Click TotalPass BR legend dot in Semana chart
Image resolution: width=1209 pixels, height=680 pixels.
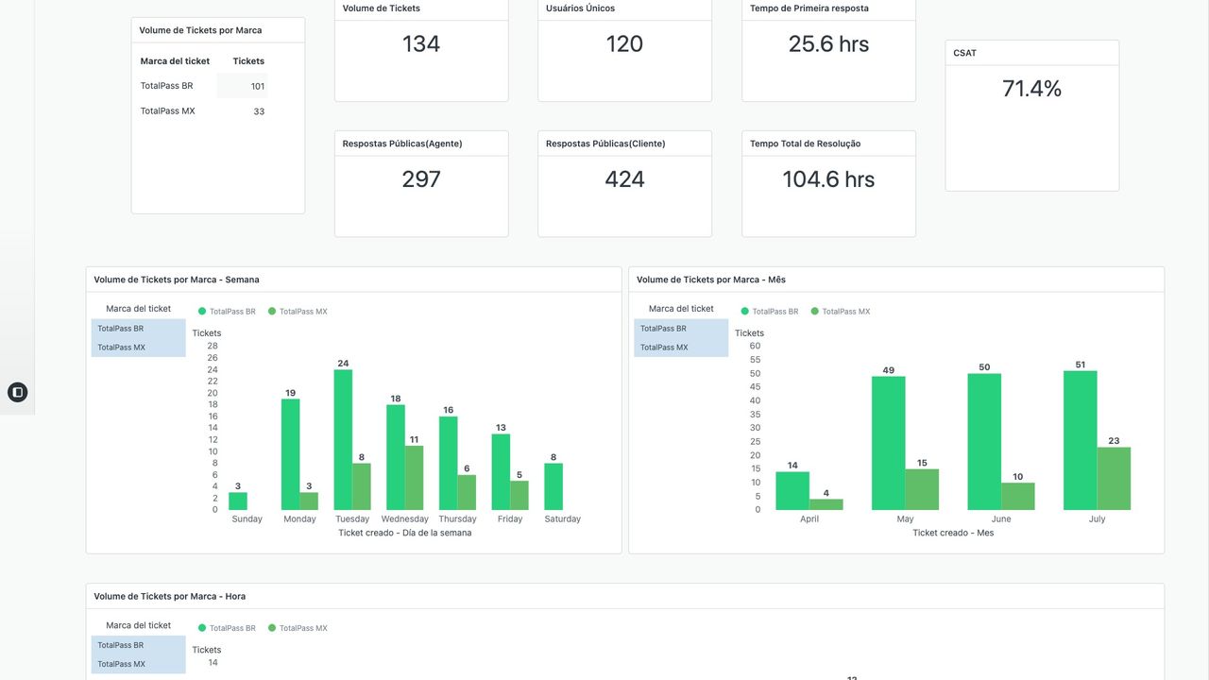point(202,312)
